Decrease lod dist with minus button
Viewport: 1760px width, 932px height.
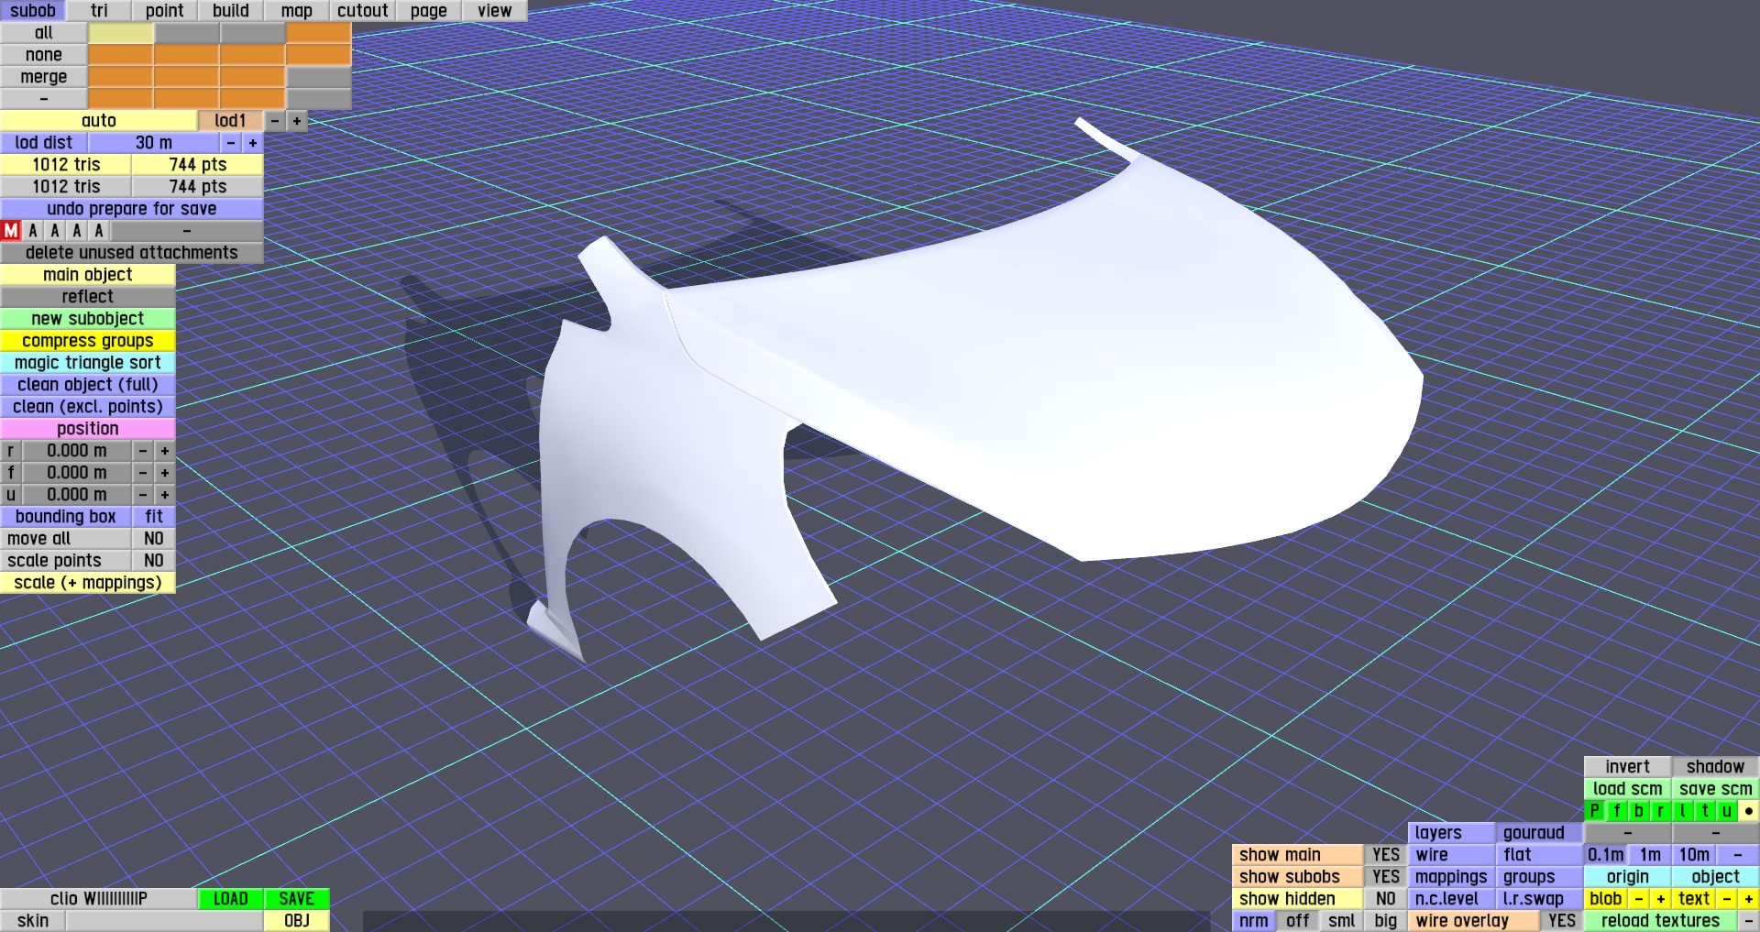231,143
